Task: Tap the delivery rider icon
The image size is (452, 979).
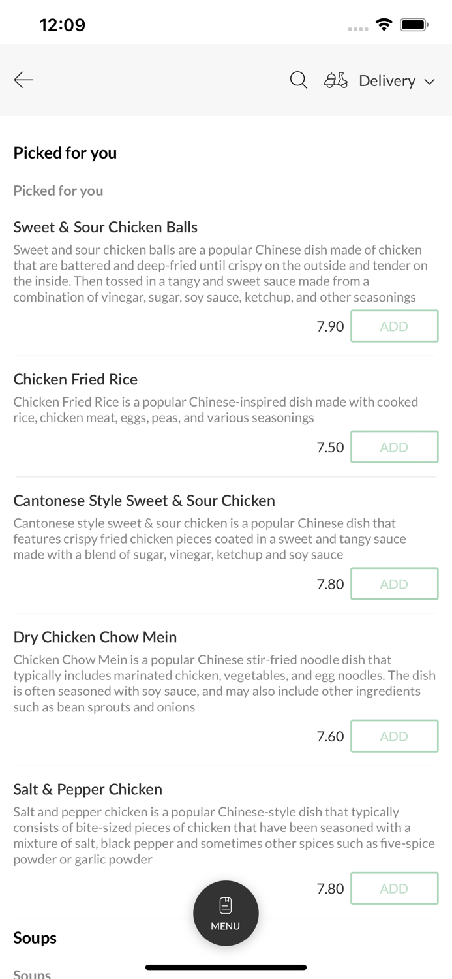Action: tap(335, 80)
